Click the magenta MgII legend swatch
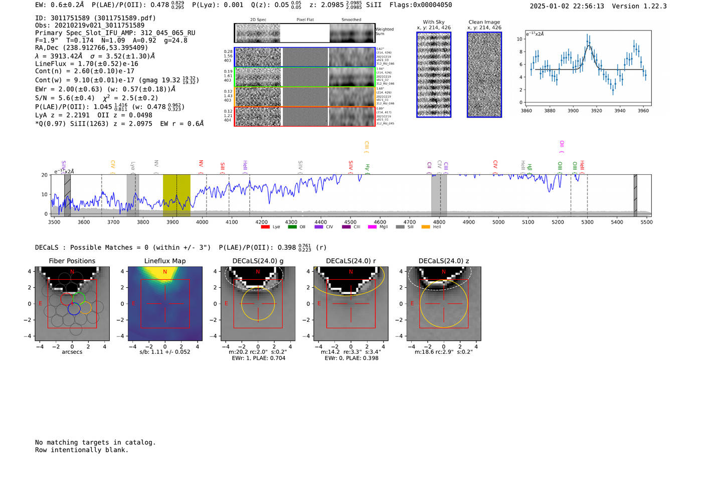 tap(372, 227)
